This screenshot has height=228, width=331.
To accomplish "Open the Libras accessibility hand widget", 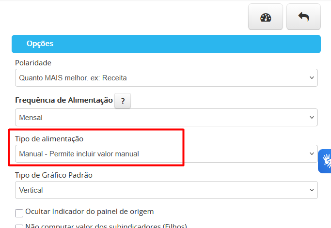I will tap(326, 161).
